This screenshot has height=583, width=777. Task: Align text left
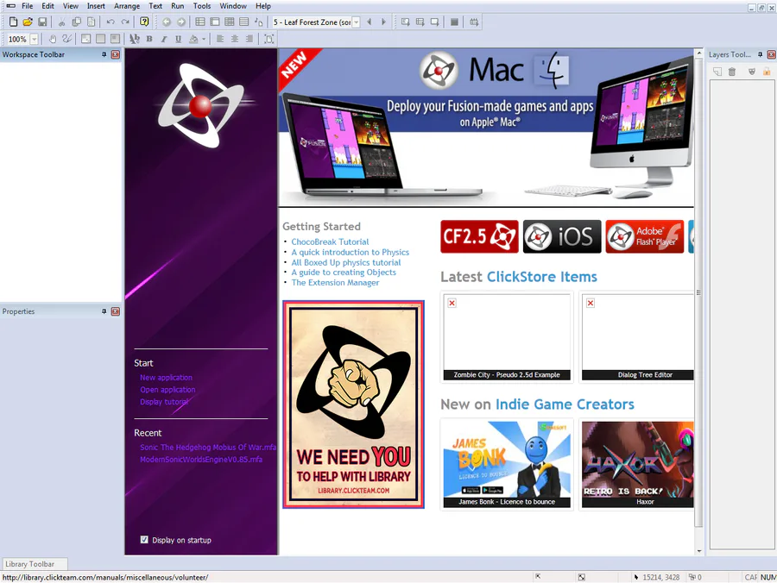click(220, 39)
